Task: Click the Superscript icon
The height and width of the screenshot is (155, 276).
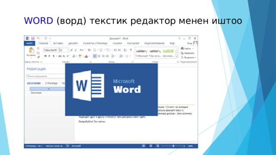Action: (68, 56)
